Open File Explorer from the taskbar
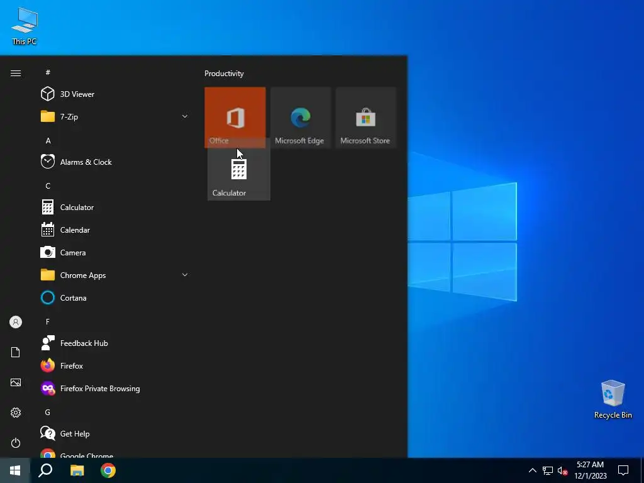The width and height of the screenshot is (644, 483). (x=77, y=470)
